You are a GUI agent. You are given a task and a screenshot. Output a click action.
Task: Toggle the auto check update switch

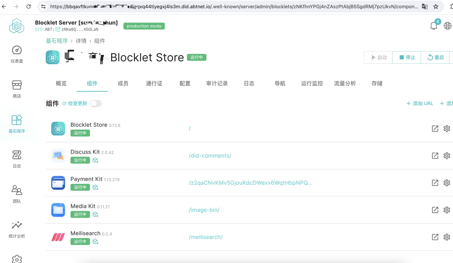pos(96,104)
